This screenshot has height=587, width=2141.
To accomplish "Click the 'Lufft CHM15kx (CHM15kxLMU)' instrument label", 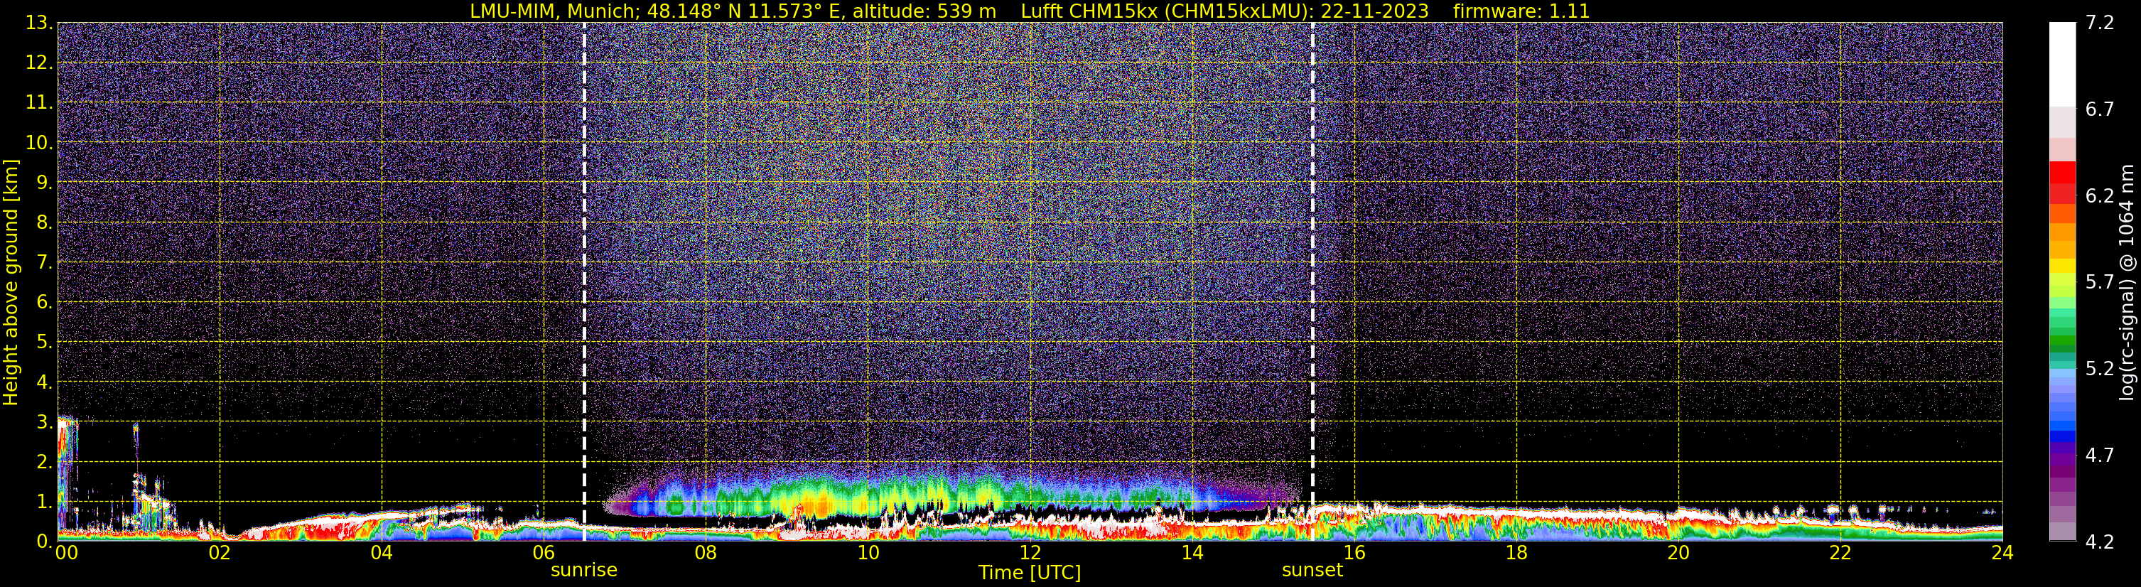I will [x=1167, y=11].
